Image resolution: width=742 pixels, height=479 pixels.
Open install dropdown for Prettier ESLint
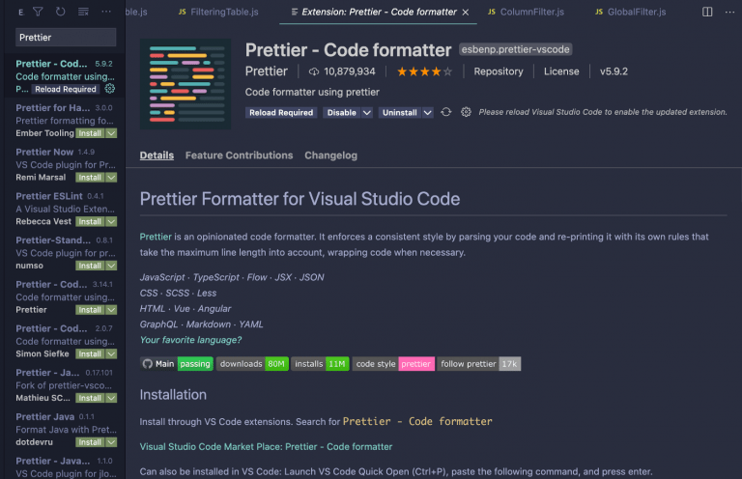pos(111,221)
